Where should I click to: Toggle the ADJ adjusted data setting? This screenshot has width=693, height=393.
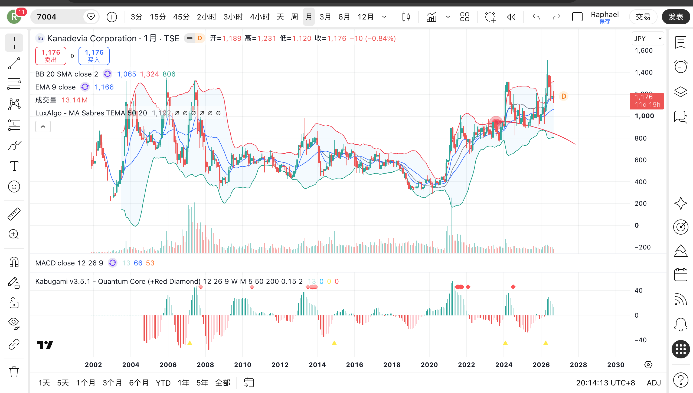pos(654,383)
